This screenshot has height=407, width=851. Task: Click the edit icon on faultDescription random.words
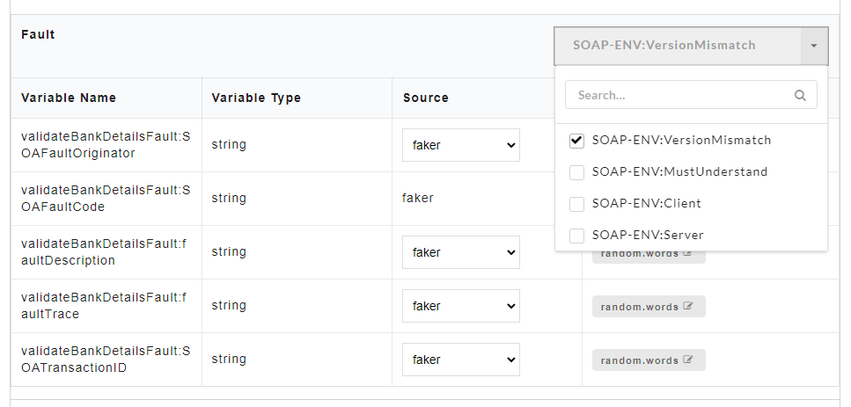pos(687,254)
